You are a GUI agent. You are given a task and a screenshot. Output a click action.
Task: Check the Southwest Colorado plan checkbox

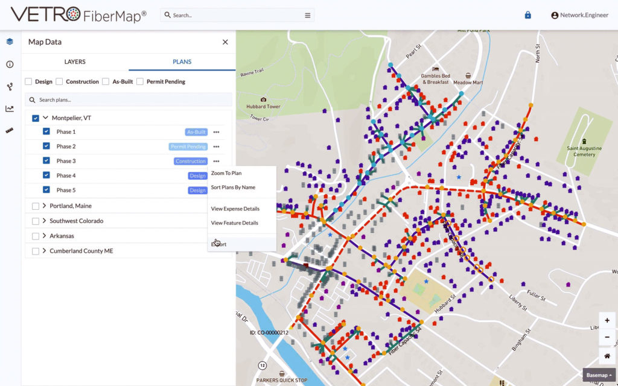click(36, 221)
